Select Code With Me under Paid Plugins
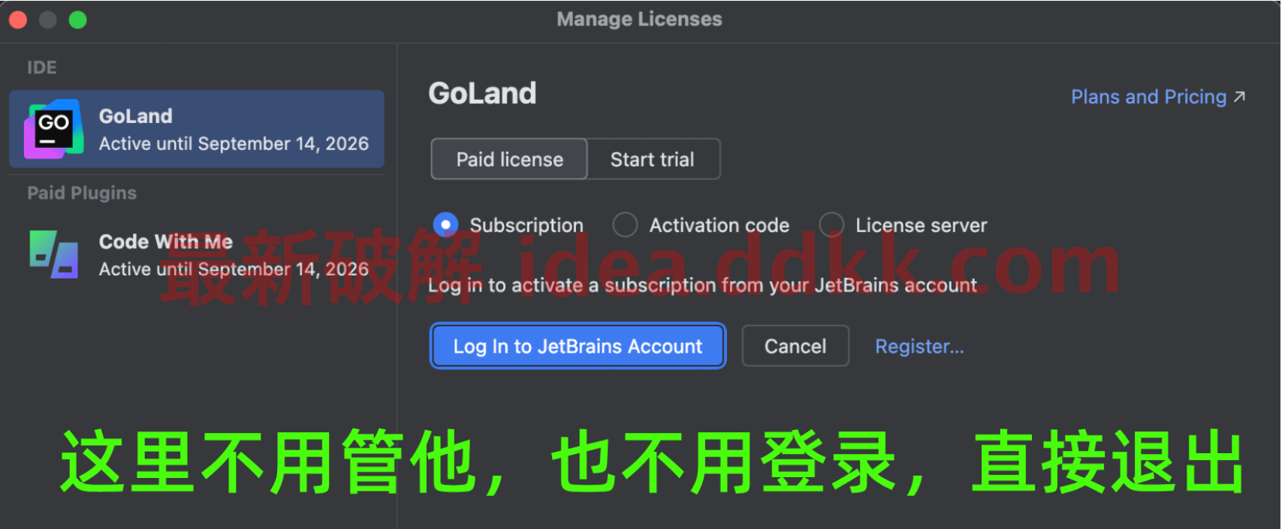This screenshot has height=529, width=1282. [197, 254]
